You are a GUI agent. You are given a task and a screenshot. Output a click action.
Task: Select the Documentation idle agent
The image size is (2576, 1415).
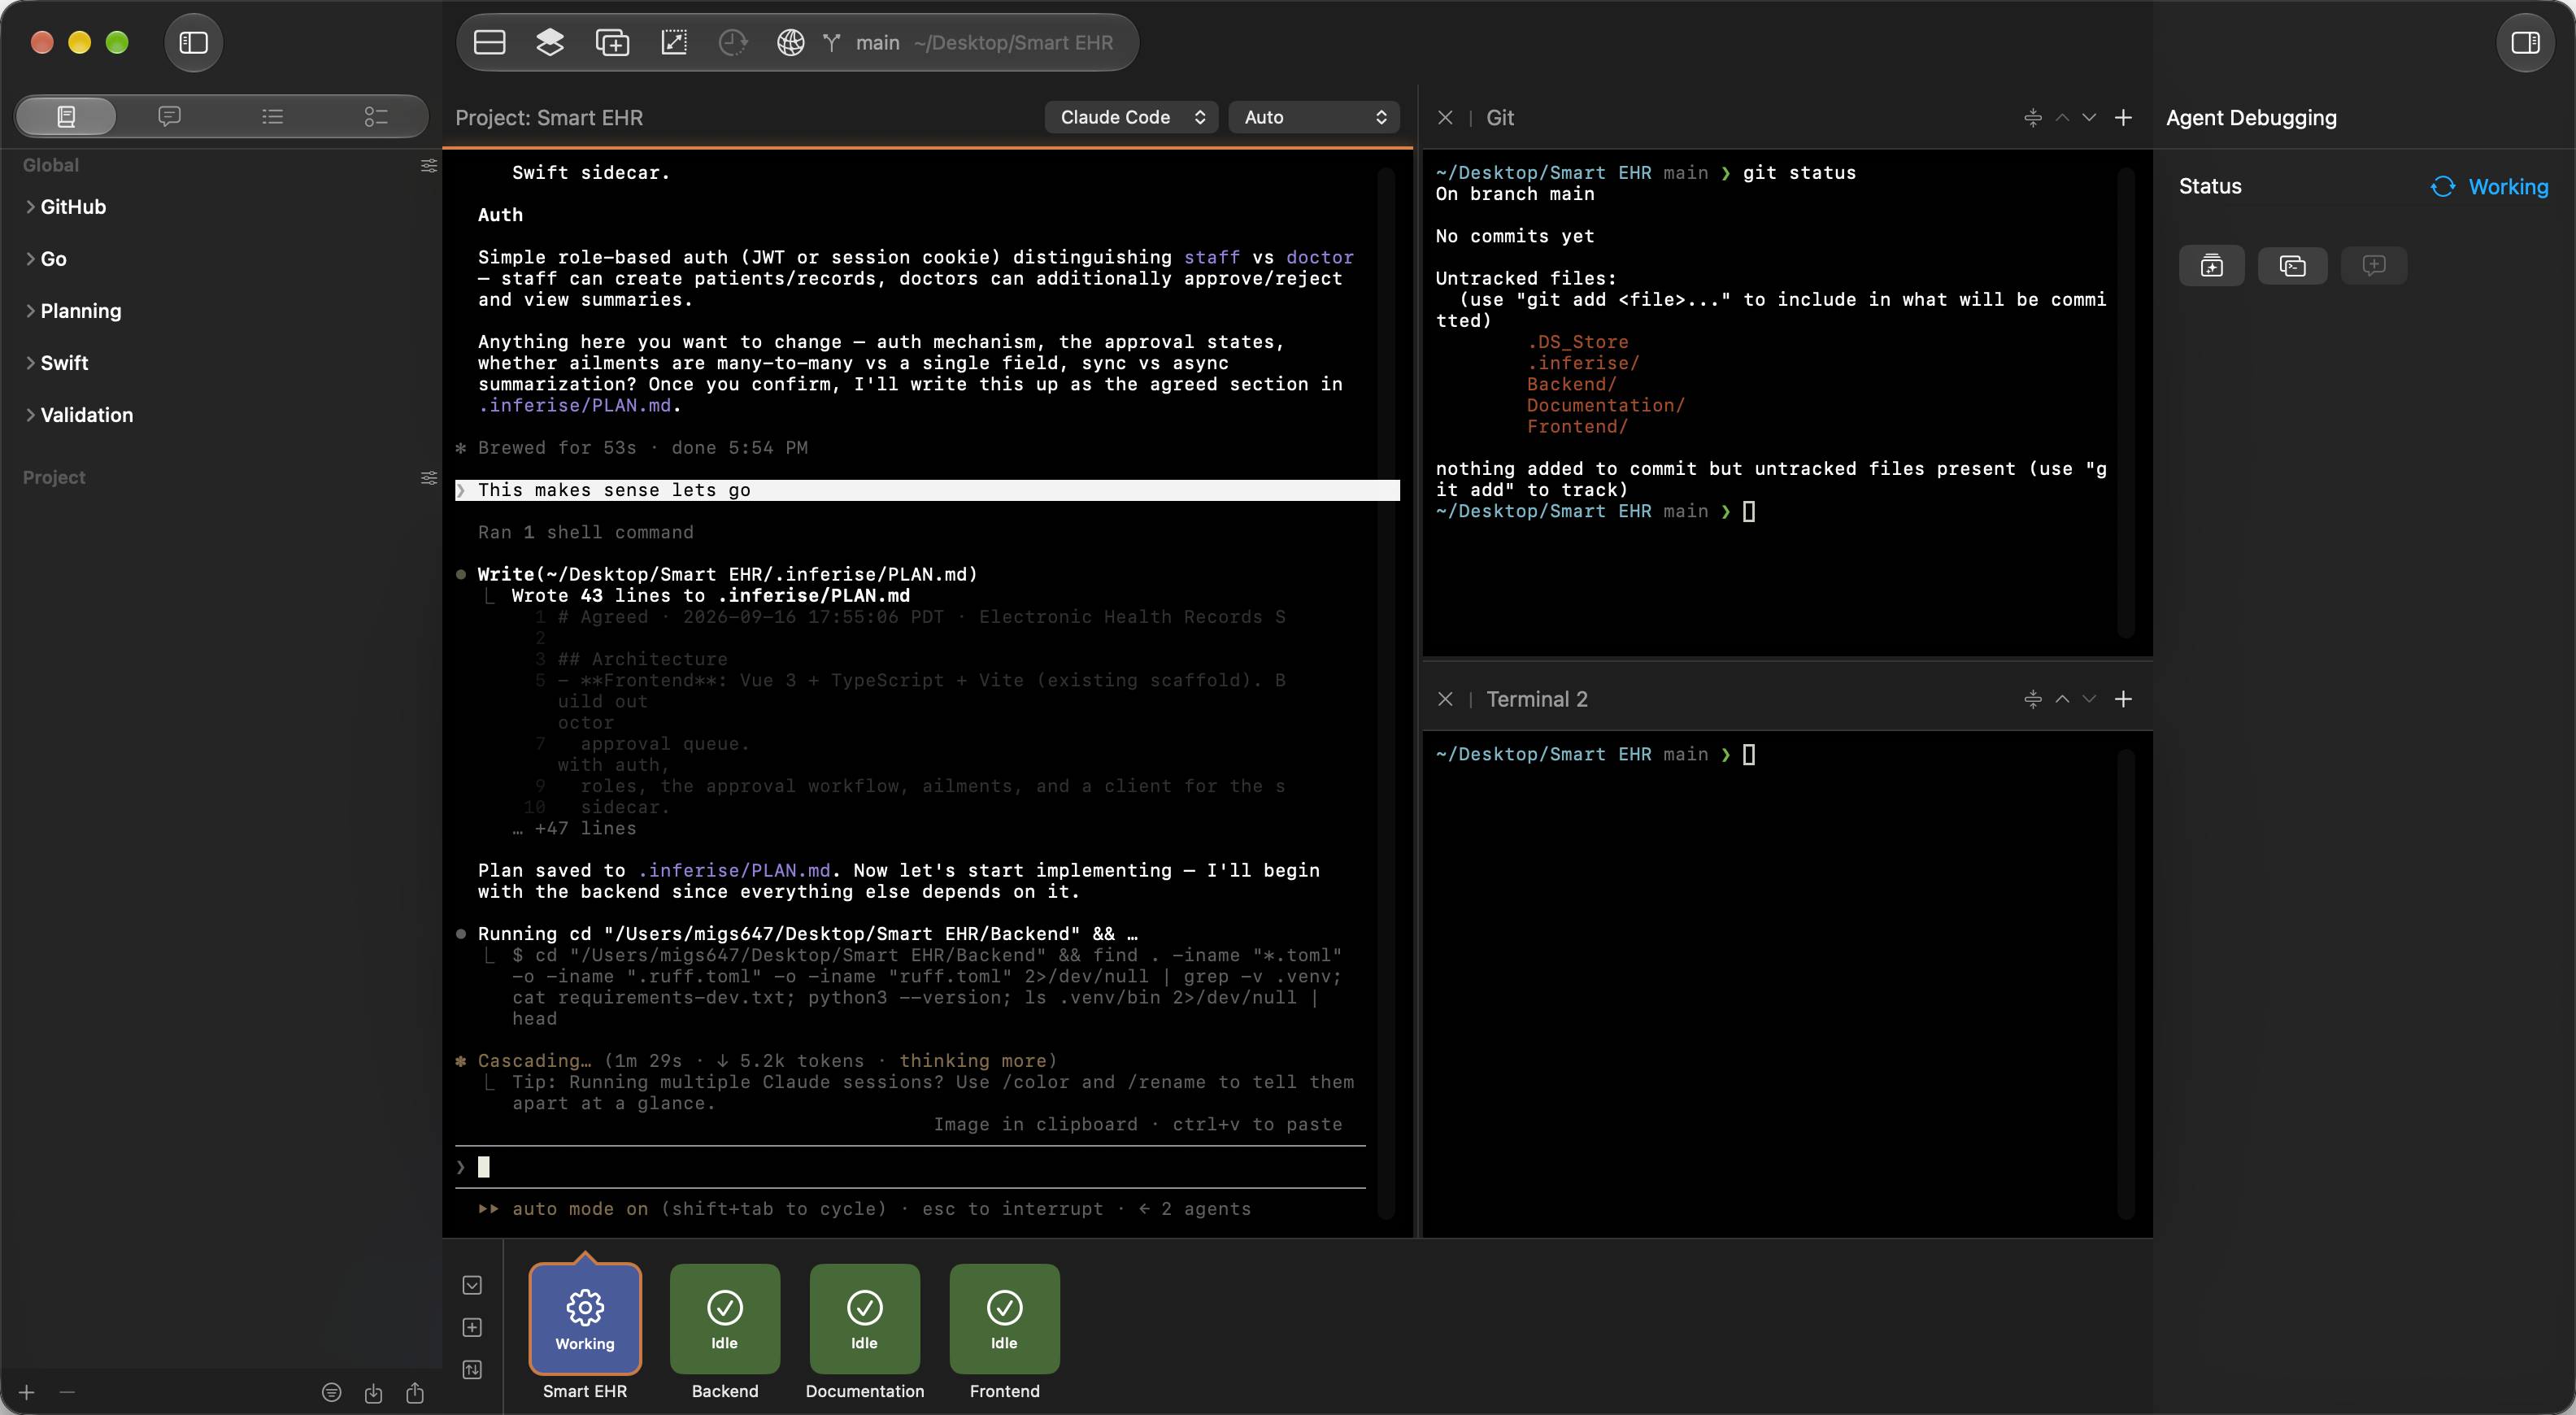(864, 1318)
